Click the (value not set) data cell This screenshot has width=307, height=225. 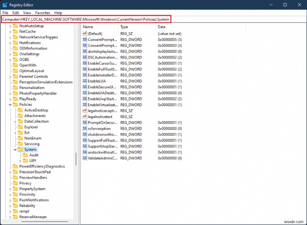pos(170,34)
